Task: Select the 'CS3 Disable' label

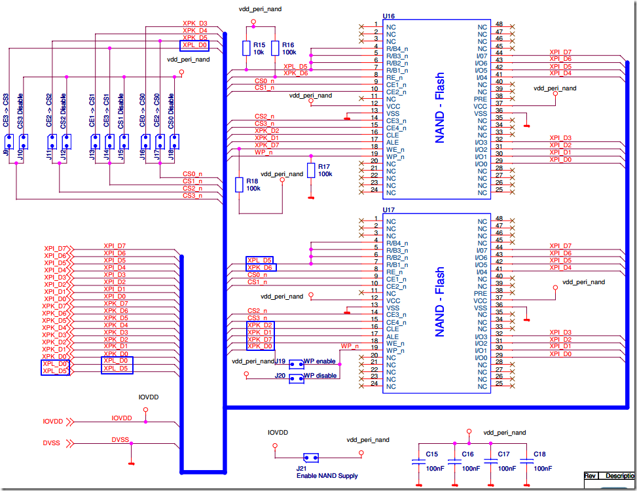Action: (x=20, y=111)
